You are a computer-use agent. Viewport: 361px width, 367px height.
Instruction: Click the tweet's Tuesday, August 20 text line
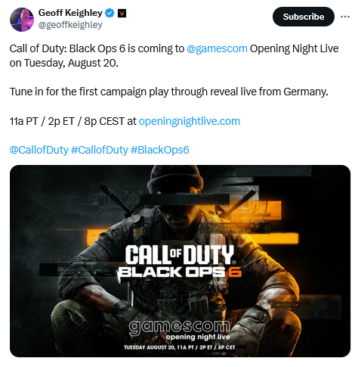click(64, 63)
